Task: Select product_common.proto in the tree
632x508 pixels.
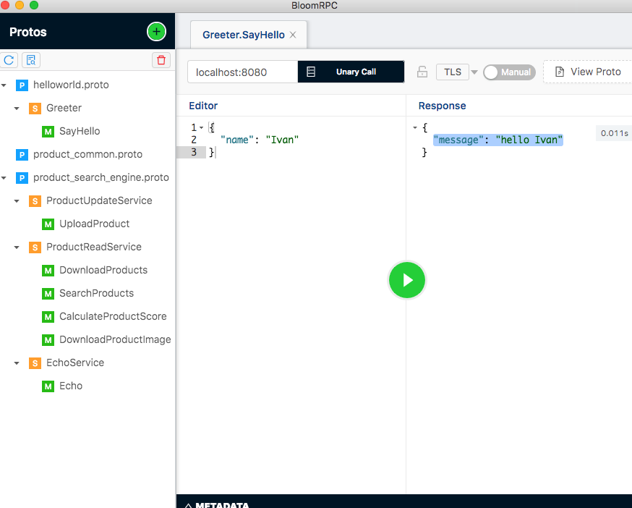Action: tap(87, 154)
